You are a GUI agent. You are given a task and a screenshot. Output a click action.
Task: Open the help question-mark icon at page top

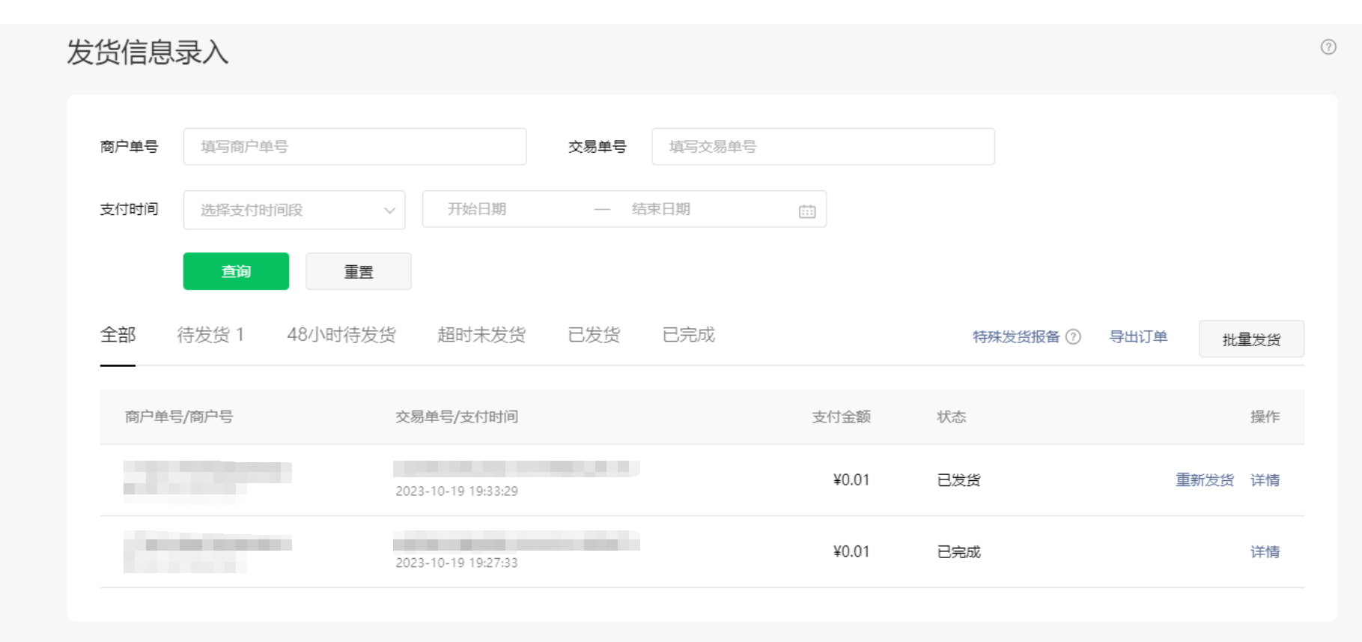(1328, 47)
